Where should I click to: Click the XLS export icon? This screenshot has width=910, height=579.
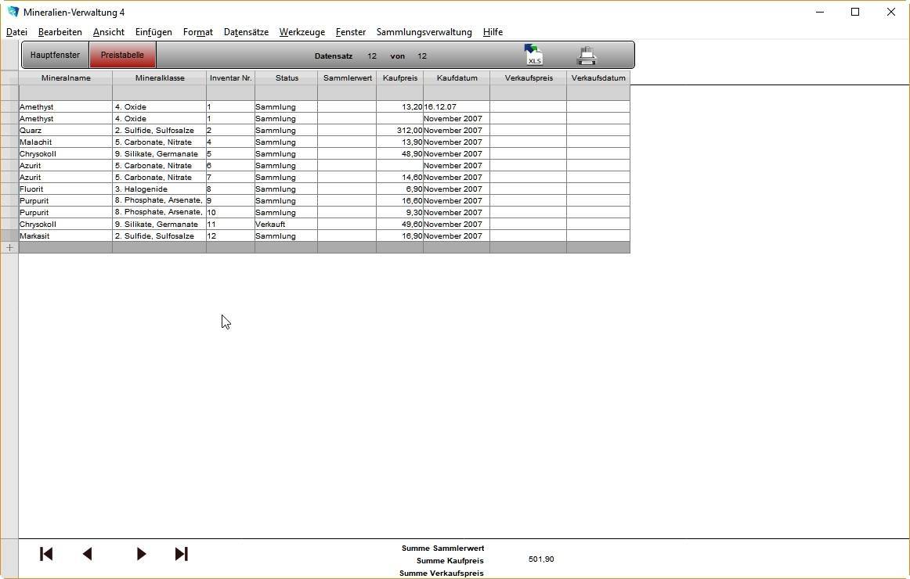coord(533,55)
